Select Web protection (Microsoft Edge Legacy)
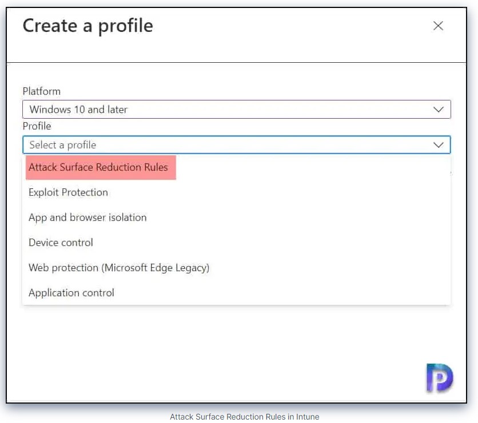This screenshot has height=423, width=478. coord(119,268)
